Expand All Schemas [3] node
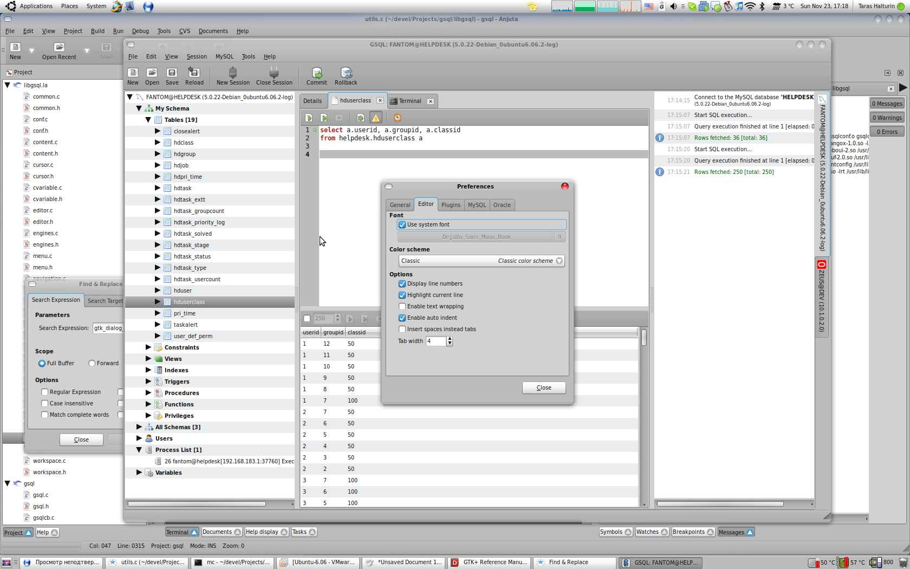910x569 pixels. click(x=139, y=427)
